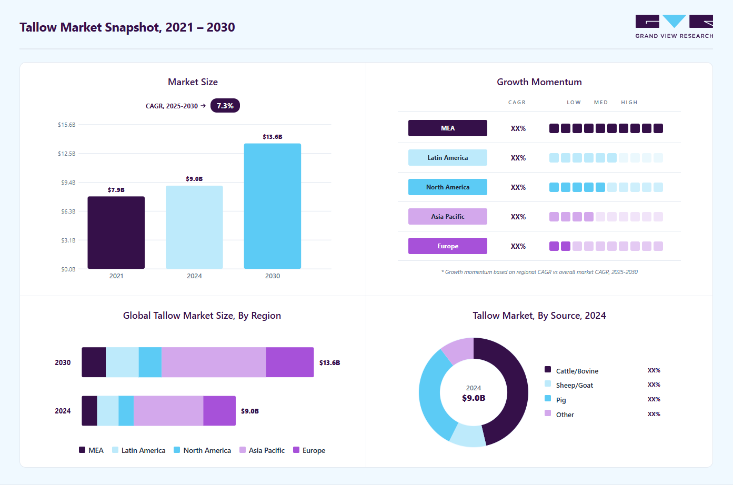Viewport: 733px width, 485px height.
Task: Click the MEA growth momentum indicator row
Action: coord(606,128)
